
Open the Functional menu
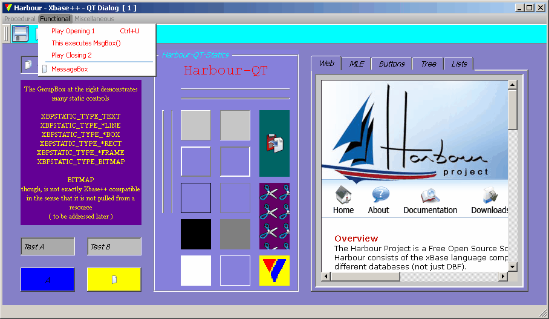pyautogui.click(x=55, y=19)
